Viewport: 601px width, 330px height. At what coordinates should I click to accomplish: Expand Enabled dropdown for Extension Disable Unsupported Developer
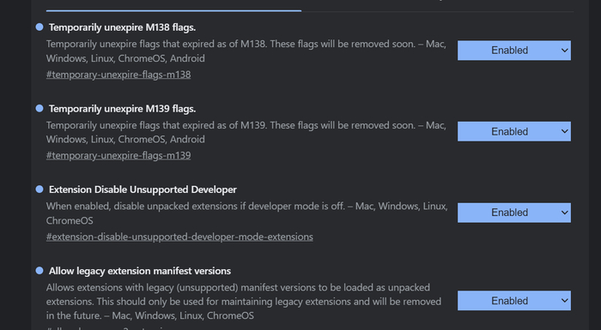point(514,213)
